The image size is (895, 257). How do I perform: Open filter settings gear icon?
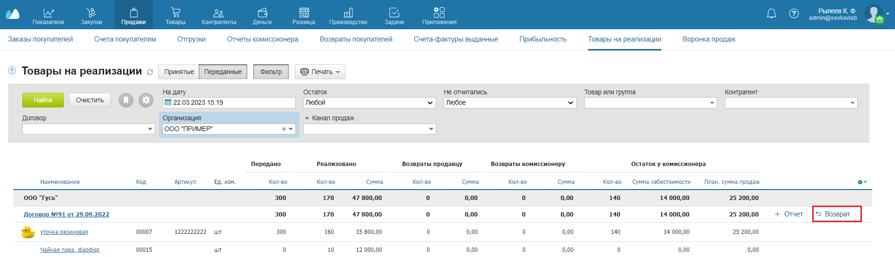click(x=146, y=100)
